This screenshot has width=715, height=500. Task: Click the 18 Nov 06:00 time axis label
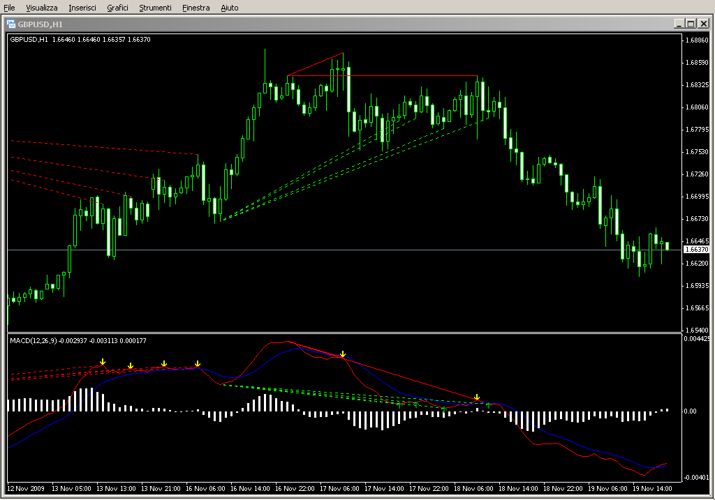473,489
